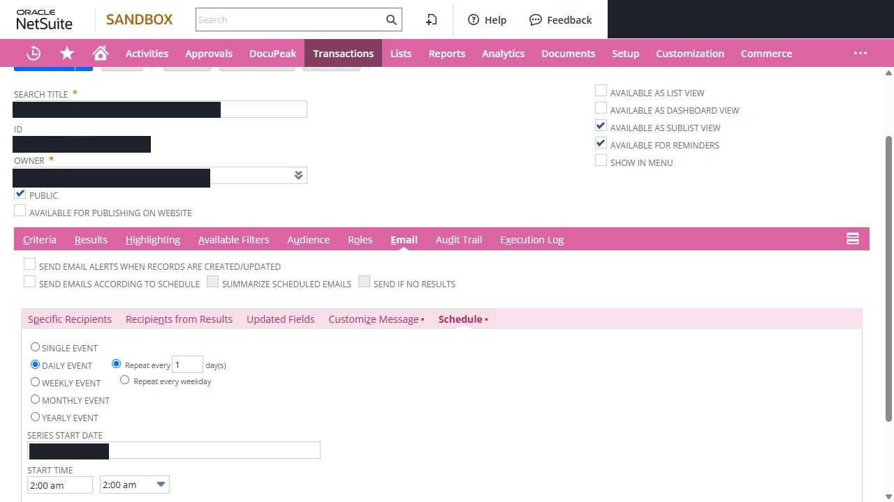This screenshot has height=502, width=894.
Task: Select the Single Event radio button
Action: [35, 347]
